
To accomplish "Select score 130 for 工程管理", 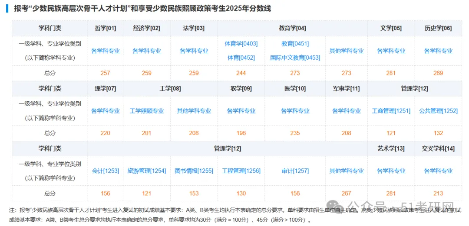I will [241, 194].
